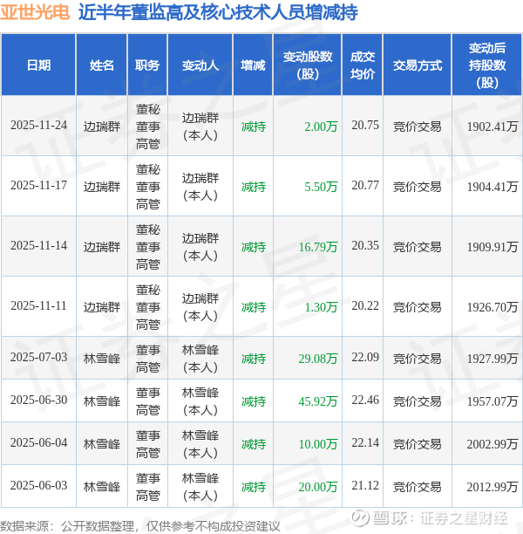Select the date cell 2025-11-14
Screen dimensions: 523x534
pos(39,246)
